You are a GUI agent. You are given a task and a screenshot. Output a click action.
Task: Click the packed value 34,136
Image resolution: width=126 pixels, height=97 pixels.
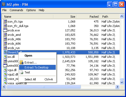[94, 66]
